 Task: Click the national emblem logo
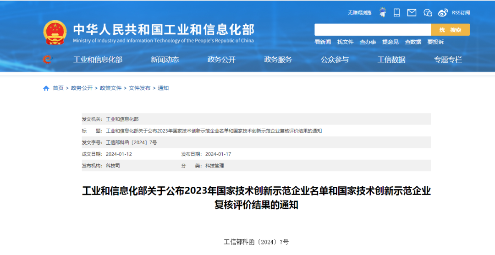(55, 33)
